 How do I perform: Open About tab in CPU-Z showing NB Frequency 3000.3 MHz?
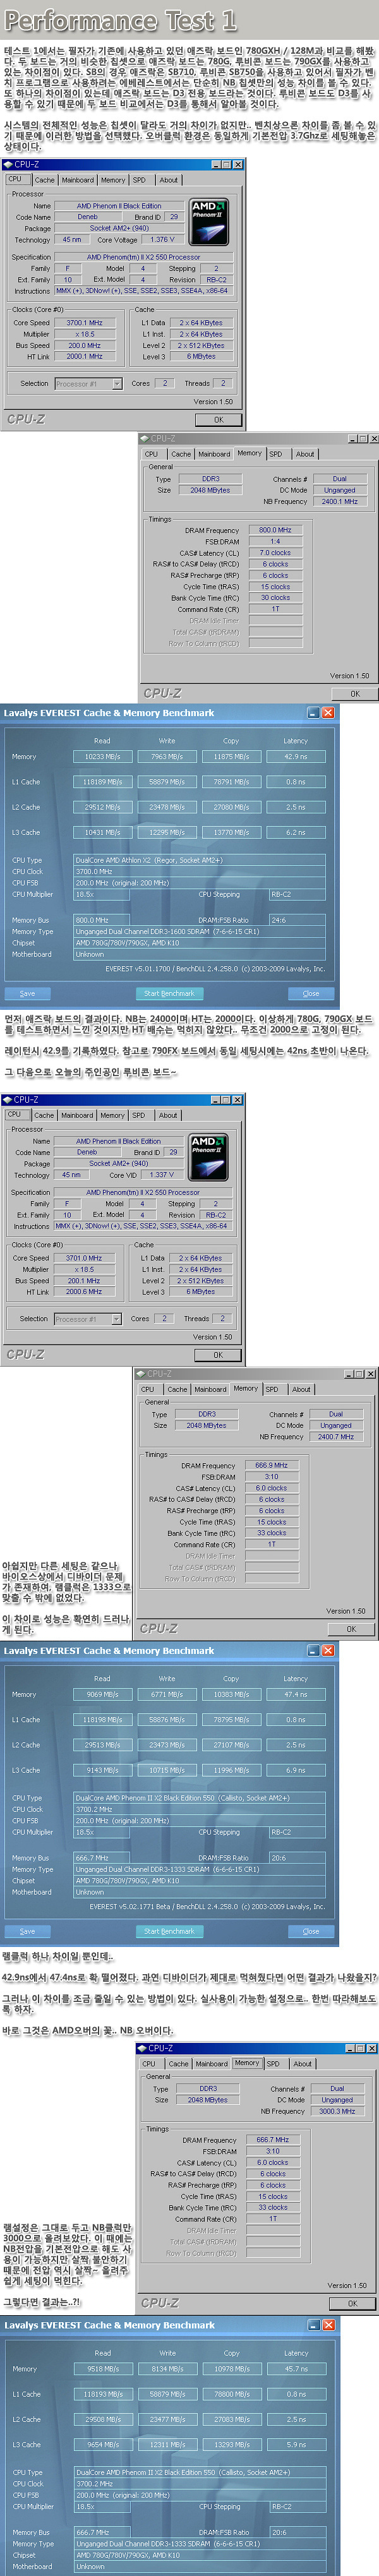(303, 2063)
